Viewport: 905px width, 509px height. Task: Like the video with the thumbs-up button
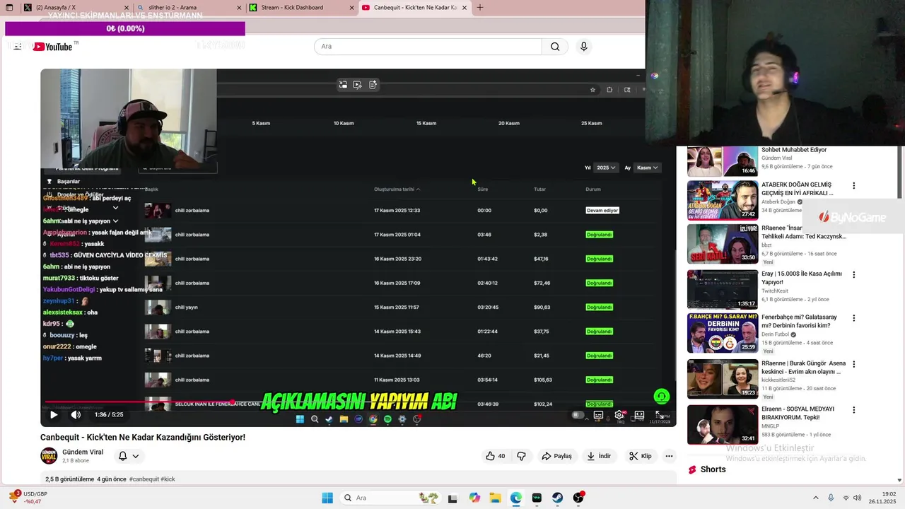[x=495, y=456]
